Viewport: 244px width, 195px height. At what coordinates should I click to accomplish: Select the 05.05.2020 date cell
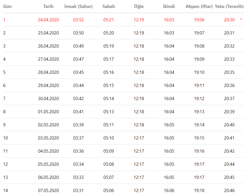[x=48, y=164]
